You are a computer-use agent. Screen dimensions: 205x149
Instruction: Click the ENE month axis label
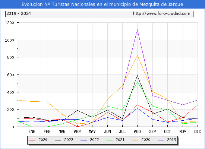point(32,131)
